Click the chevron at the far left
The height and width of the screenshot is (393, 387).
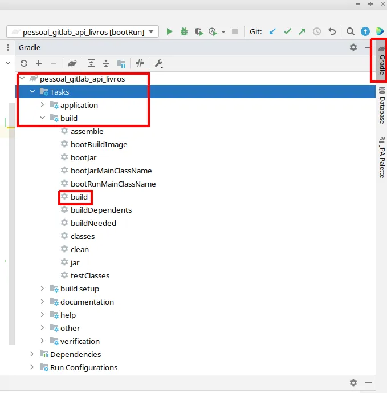click(x=8, y=63)
